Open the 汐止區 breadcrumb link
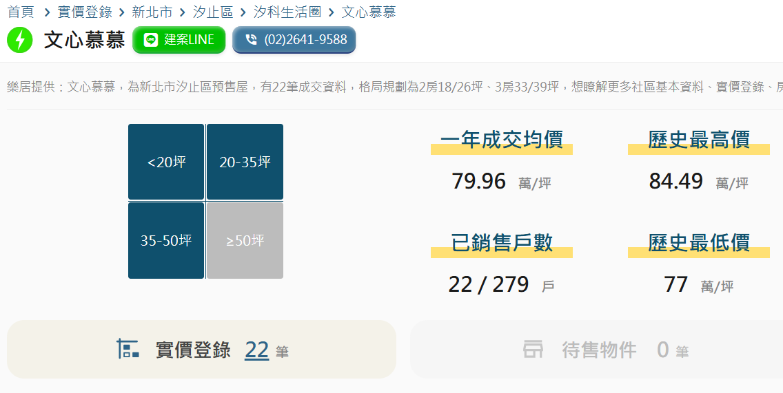Viewport: 783px width, 393px height. (213, 12)
